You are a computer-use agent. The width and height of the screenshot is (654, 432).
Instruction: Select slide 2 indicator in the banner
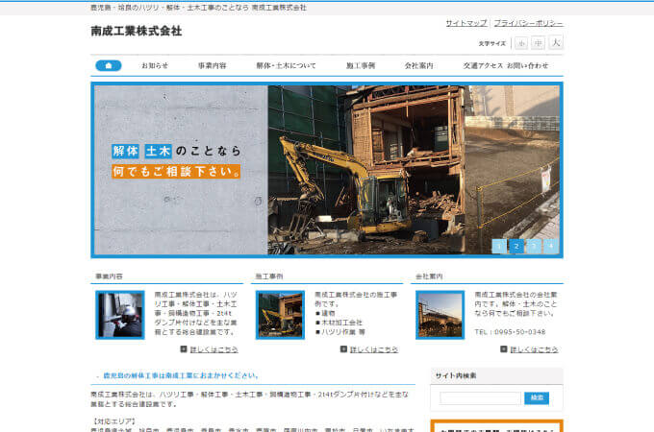pyautogui.click(x=516, y=246)
